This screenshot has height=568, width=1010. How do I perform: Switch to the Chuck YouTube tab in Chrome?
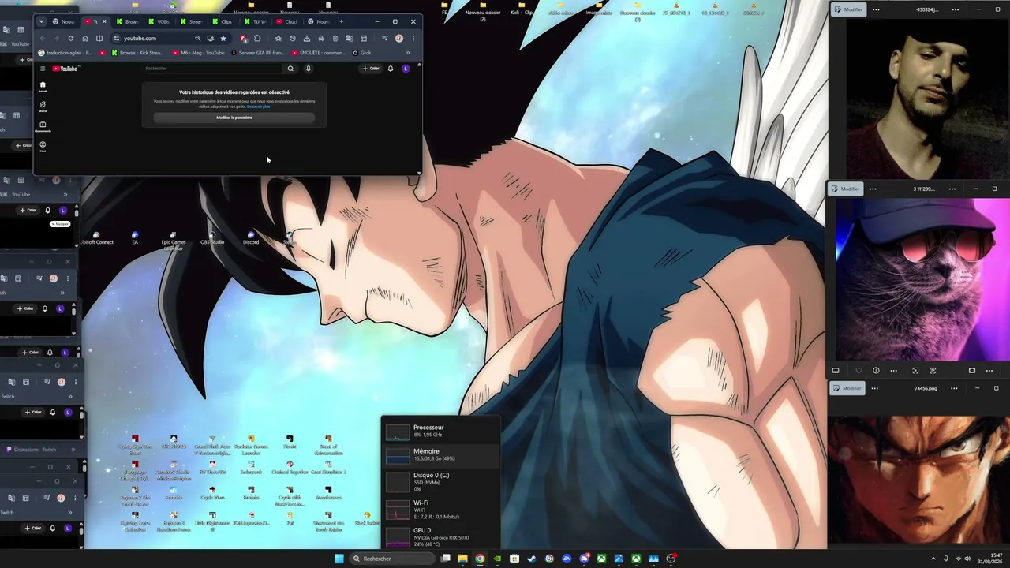tap(287, 21)
